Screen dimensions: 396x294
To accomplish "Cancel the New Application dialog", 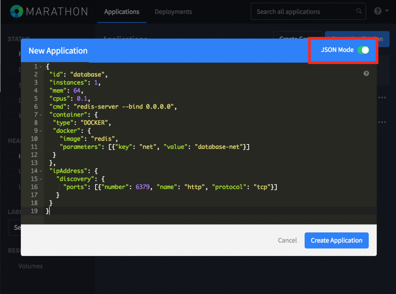I will (287, 241).
